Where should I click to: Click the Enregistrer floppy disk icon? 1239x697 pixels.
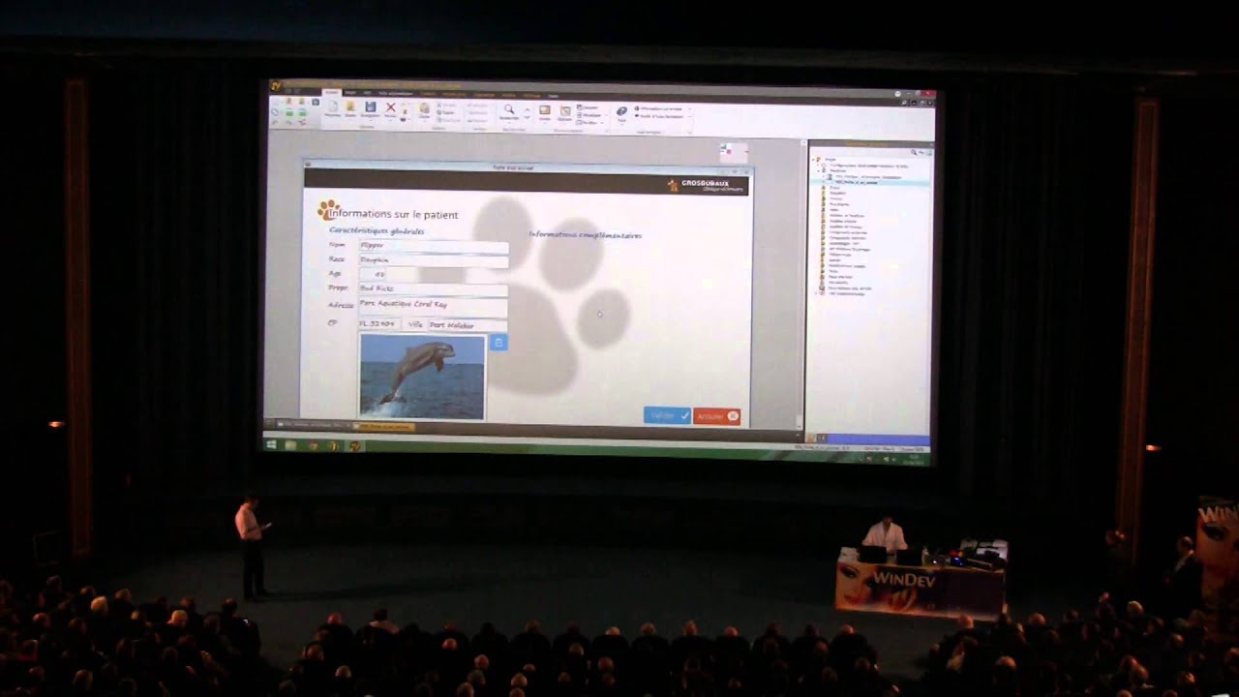tap(371, 106)
